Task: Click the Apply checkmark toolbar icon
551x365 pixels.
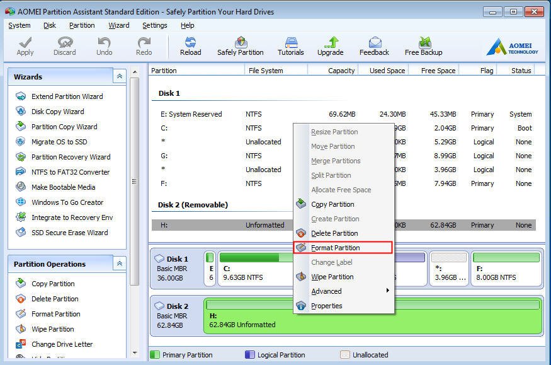Action: point(25,46)
